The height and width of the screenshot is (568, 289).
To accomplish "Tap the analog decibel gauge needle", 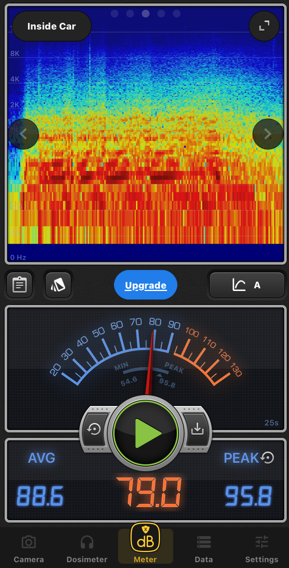I will click(x=150, y=361).
